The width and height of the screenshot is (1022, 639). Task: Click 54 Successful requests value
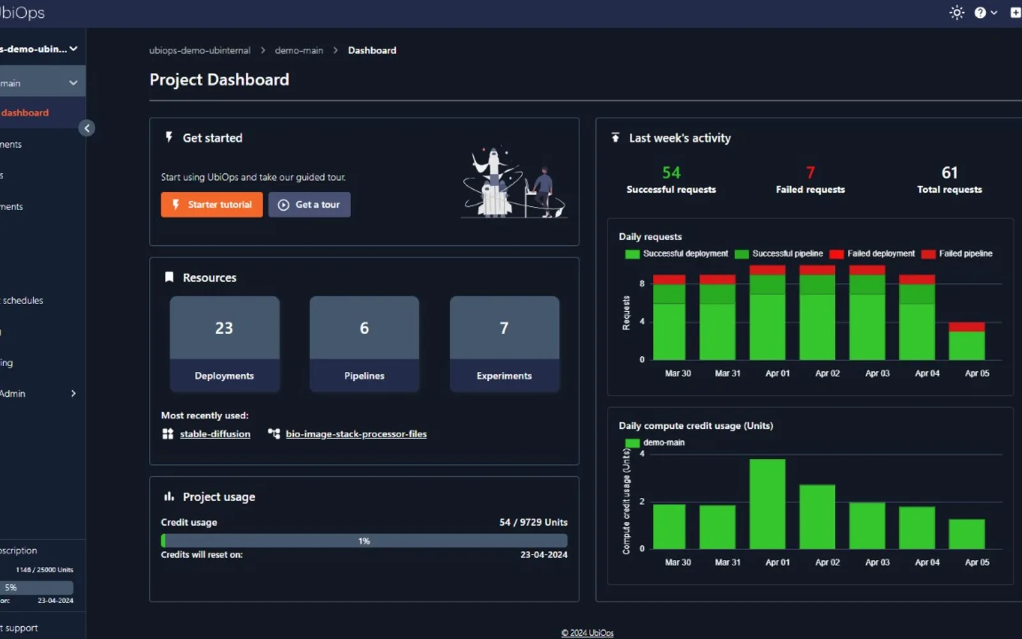[x=671, y=173]
